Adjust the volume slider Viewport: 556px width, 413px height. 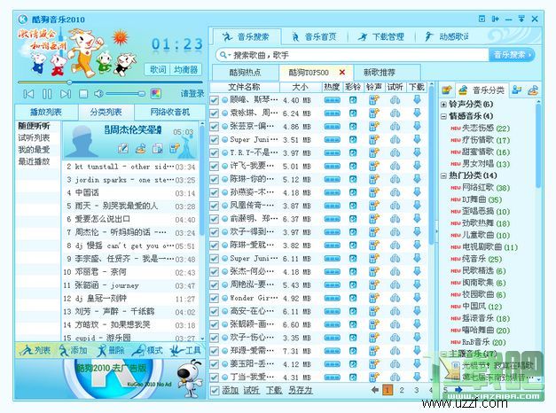click(x=125, y=94)
